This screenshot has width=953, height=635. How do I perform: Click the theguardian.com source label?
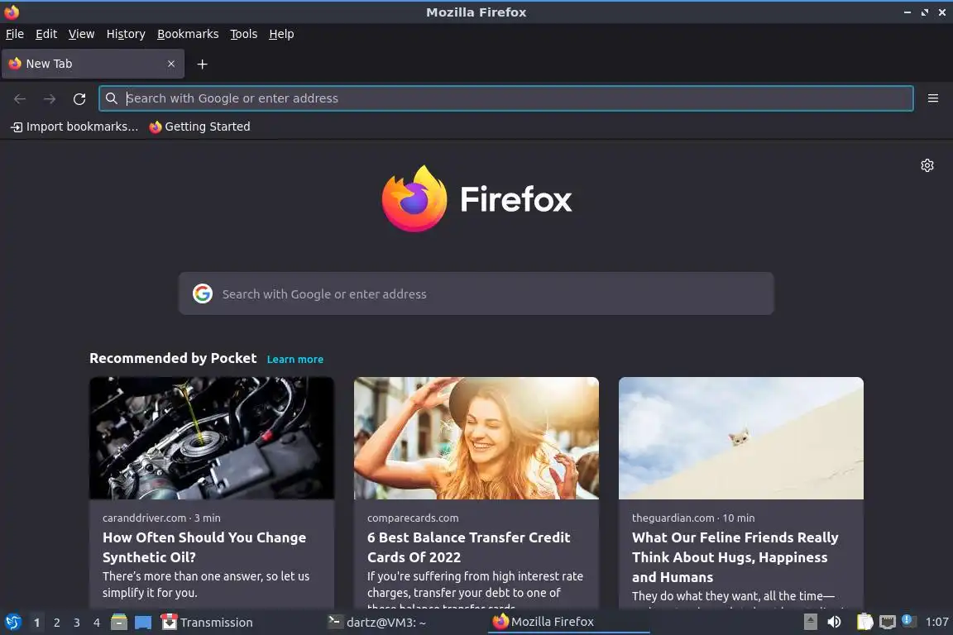pyautogui.click(x=673, y=518)
